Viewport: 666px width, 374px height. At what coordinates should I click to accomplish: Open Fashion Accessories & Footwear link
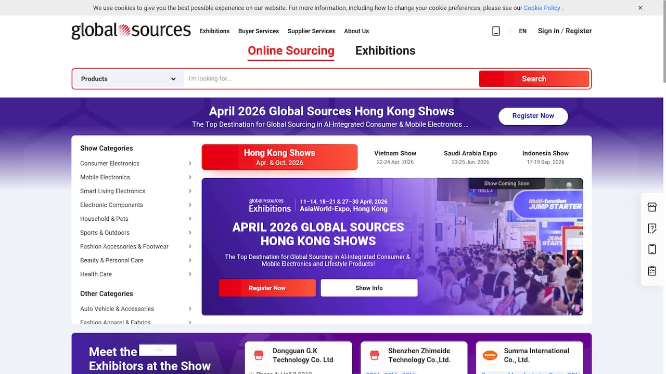pos(124,246)
